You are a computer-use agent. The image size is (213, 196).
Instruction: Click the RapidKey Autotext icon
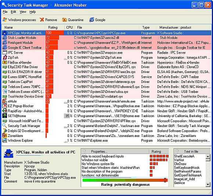click(x=5, y=111)
